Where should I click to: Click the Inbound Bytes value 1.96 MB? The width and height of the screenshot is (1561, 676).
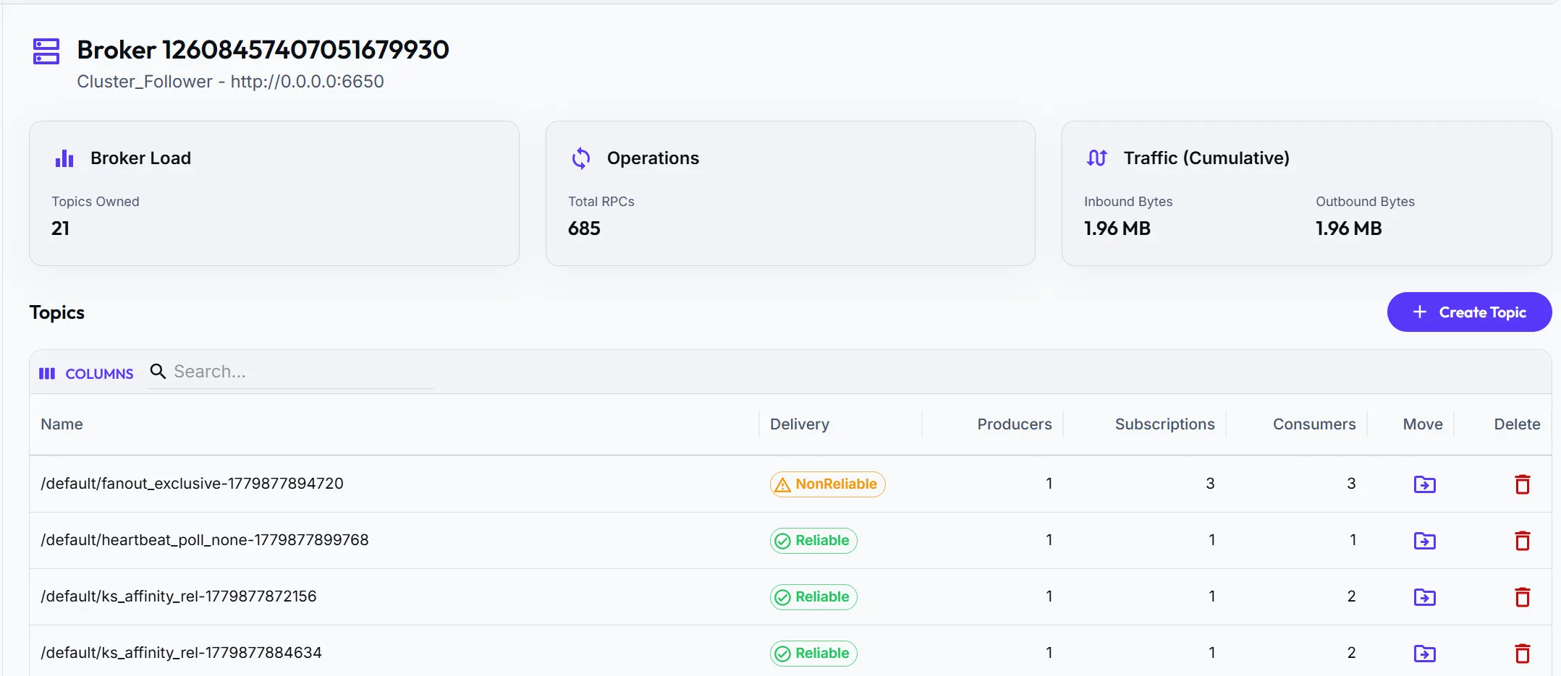pyautogui.click(x=1117, y=228)
